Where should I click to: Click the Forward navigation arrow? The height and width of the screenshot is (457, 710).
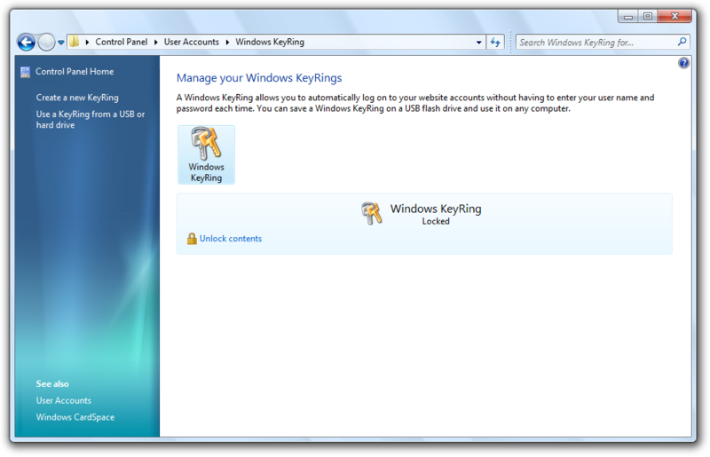coord(46,42)
